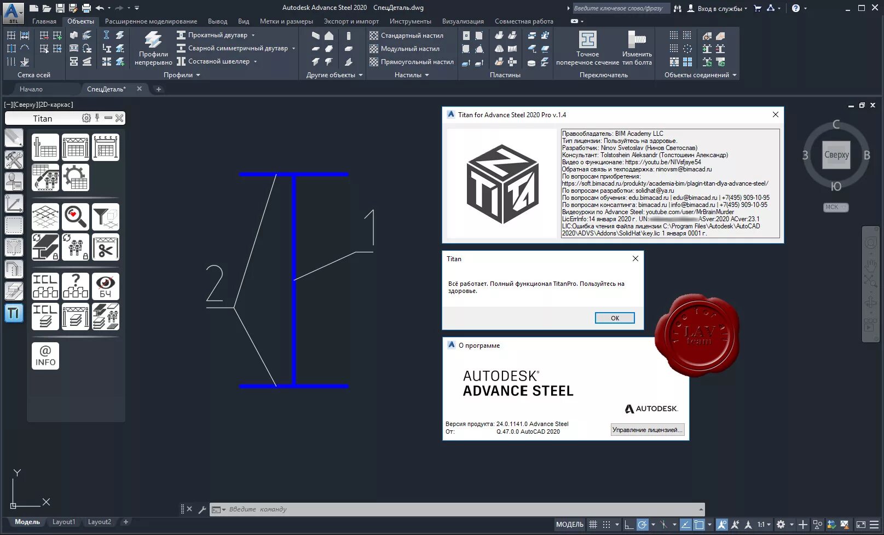Switch to the Начало document tab
The width and height of the screenshot is (884, 535).
pyautogui.click(x=31, y=89)
